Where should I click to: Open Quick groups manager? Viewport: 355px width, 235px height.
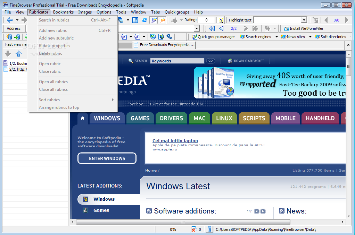click(x=213, y=37)
